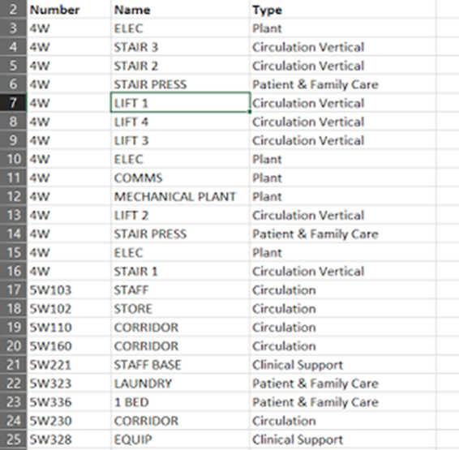This screenshot has height=450, width=459.
Task: Select the 'LIFT 4' cell
Action: point(180,122)
